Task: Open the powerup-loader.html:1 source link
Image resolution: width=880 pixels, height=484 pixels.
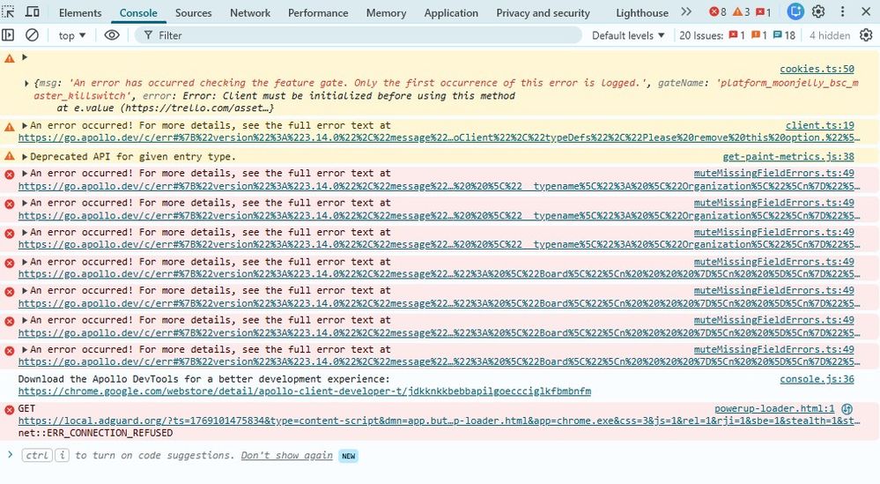Action: 774,408
